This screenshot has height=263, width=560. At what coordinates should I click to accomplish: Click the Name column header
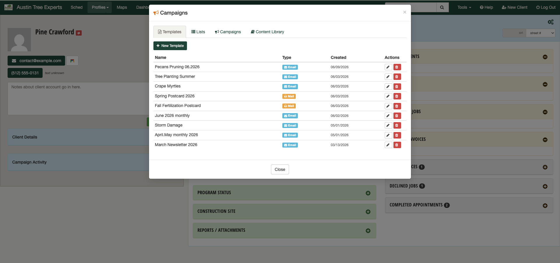160,57
